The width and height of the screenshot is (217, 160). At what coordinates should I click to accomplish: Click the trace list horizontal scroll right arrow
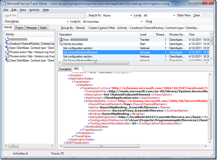coord(207,63)
